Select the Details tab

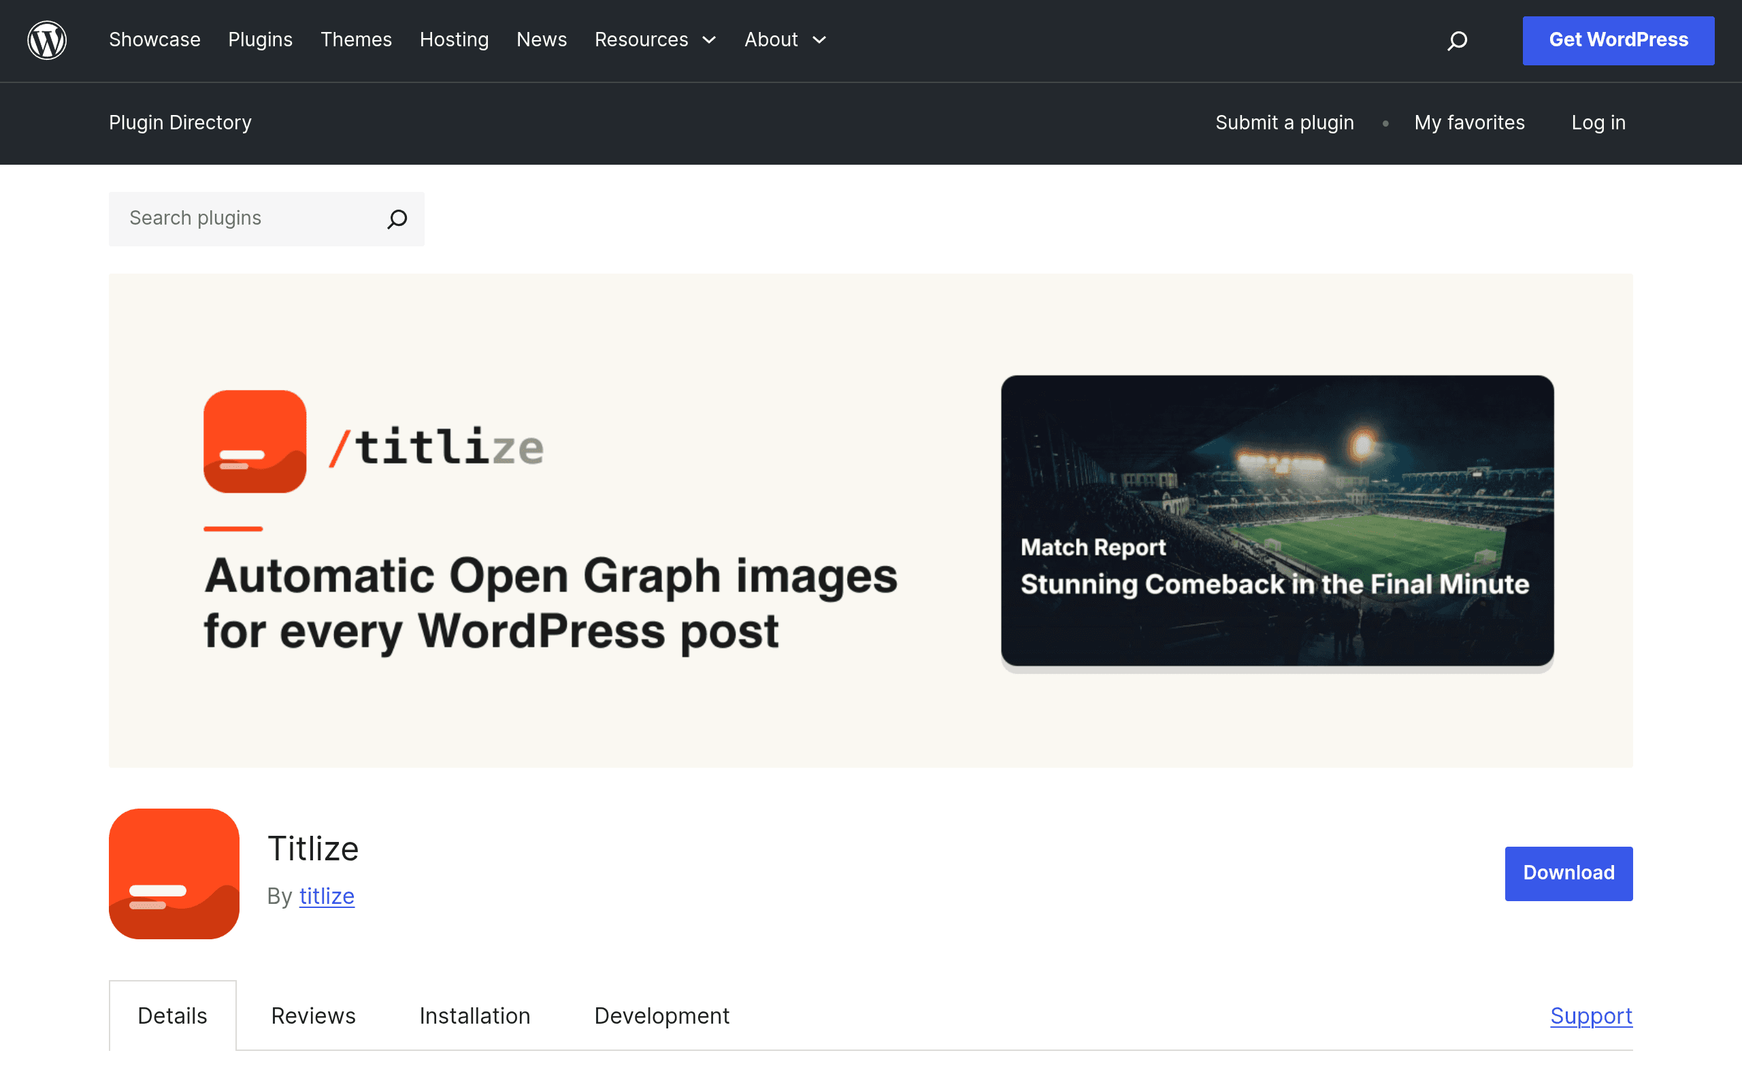click(173, 1015)
